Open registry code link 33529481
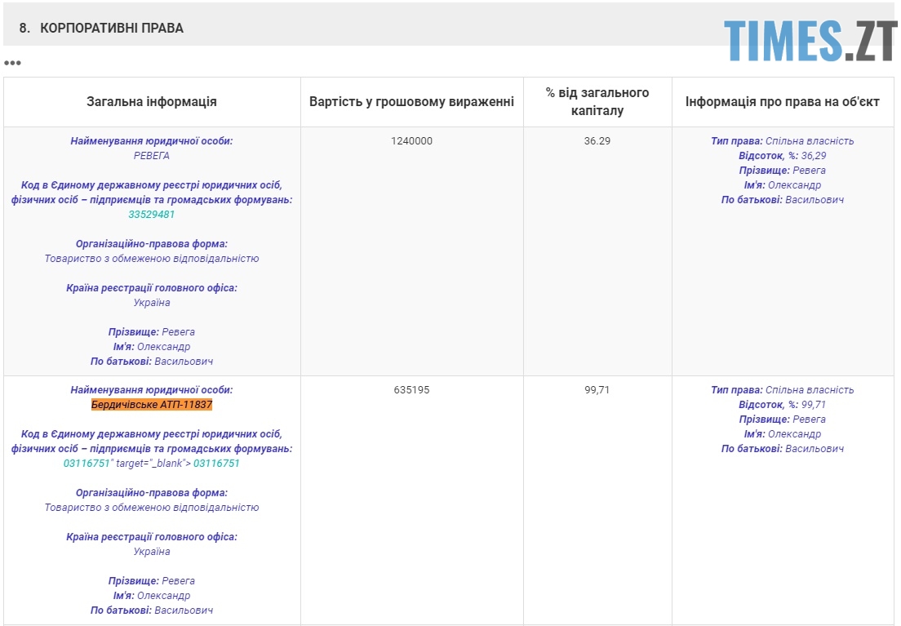901x626 pixels. [x=151, y=215]
